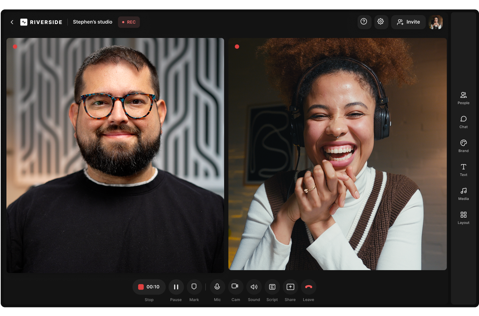
Task: Open the Layout options panel
Action: click(x=463, y=218)
